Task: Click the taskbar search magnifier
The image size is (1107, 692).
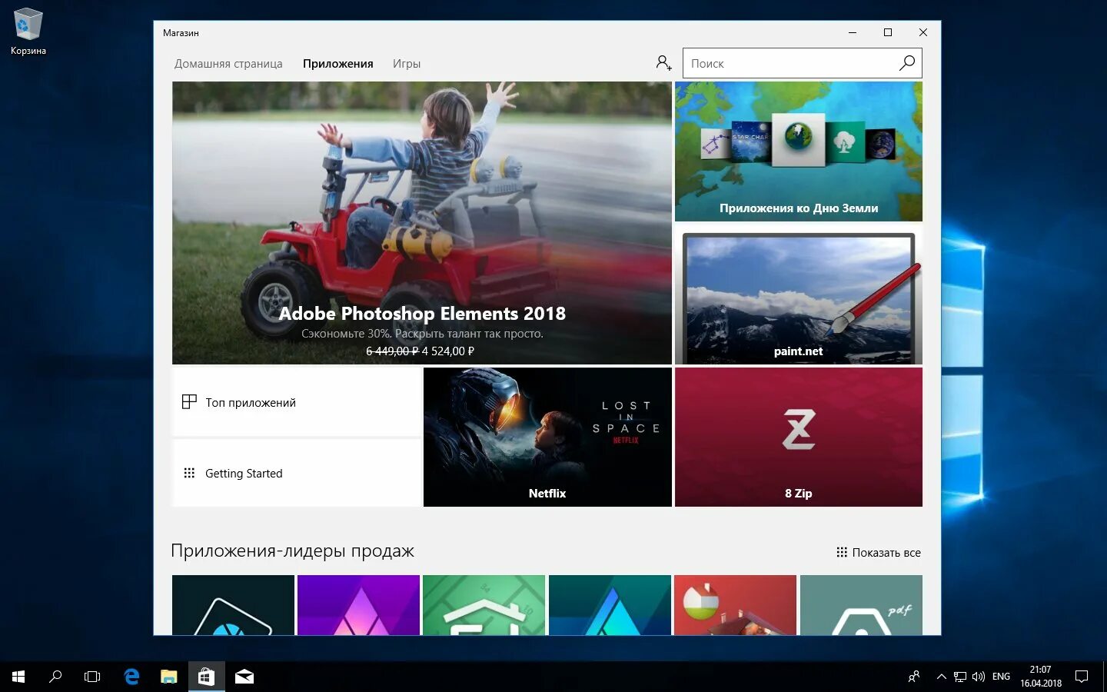Action: 55,677
